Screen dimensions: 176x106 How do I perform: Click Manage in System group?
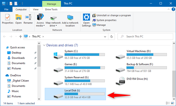tap(99, 25)
